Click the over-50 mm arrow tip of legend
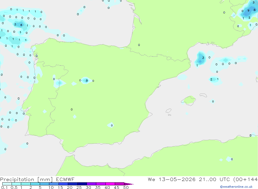The height and width of the screenshot is (189, 258). pyautogui.click(x=129, y=184)
